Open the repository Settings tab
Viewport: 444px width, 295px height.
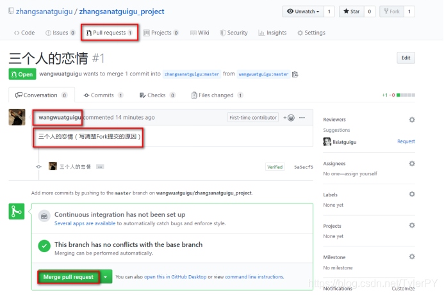[x=311, y=33]
